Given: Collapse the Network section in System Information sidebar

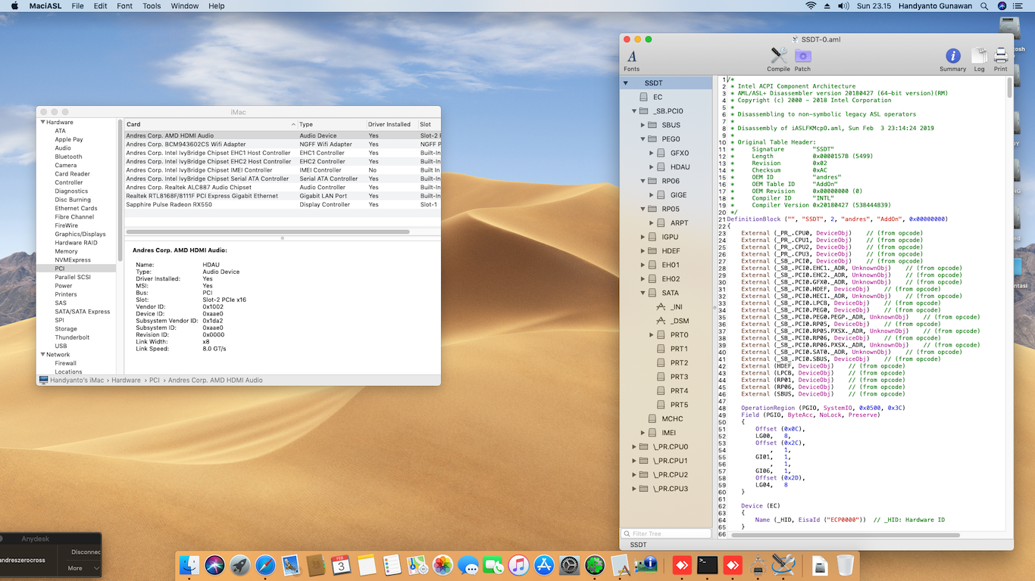Looking at the screenshot, I should [42, 355].
